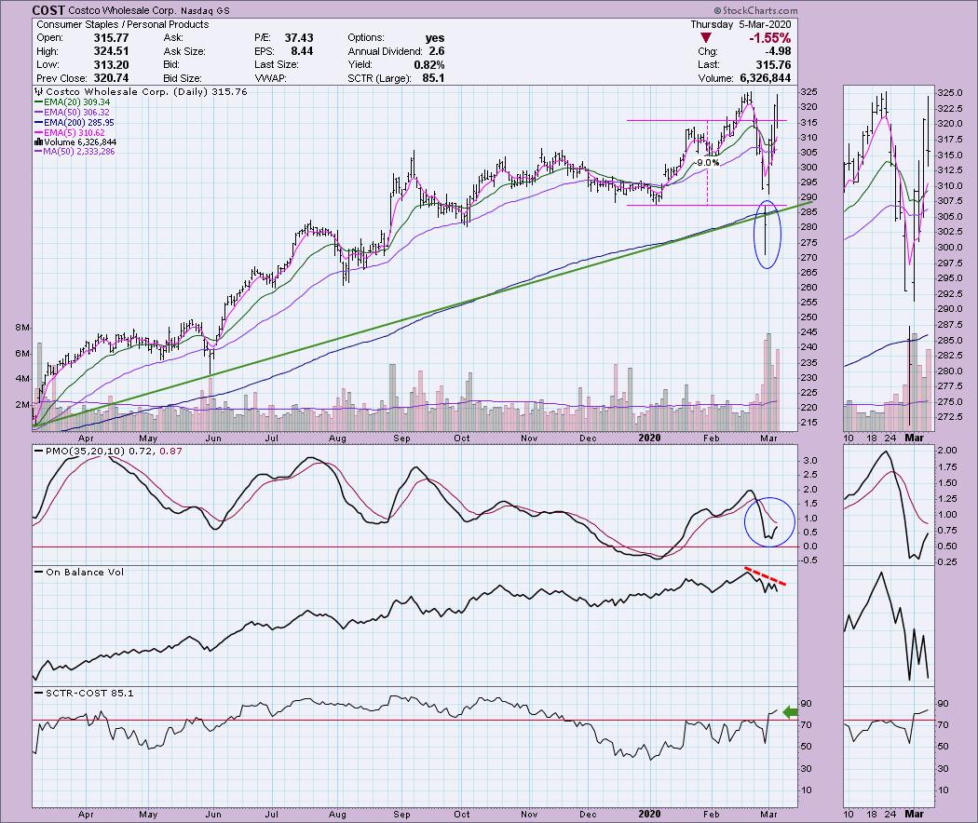The height and width of the screenshot is (823, 978).
Task: Select the header Volume value 6,326,844
Action: (x=766, y=78)
